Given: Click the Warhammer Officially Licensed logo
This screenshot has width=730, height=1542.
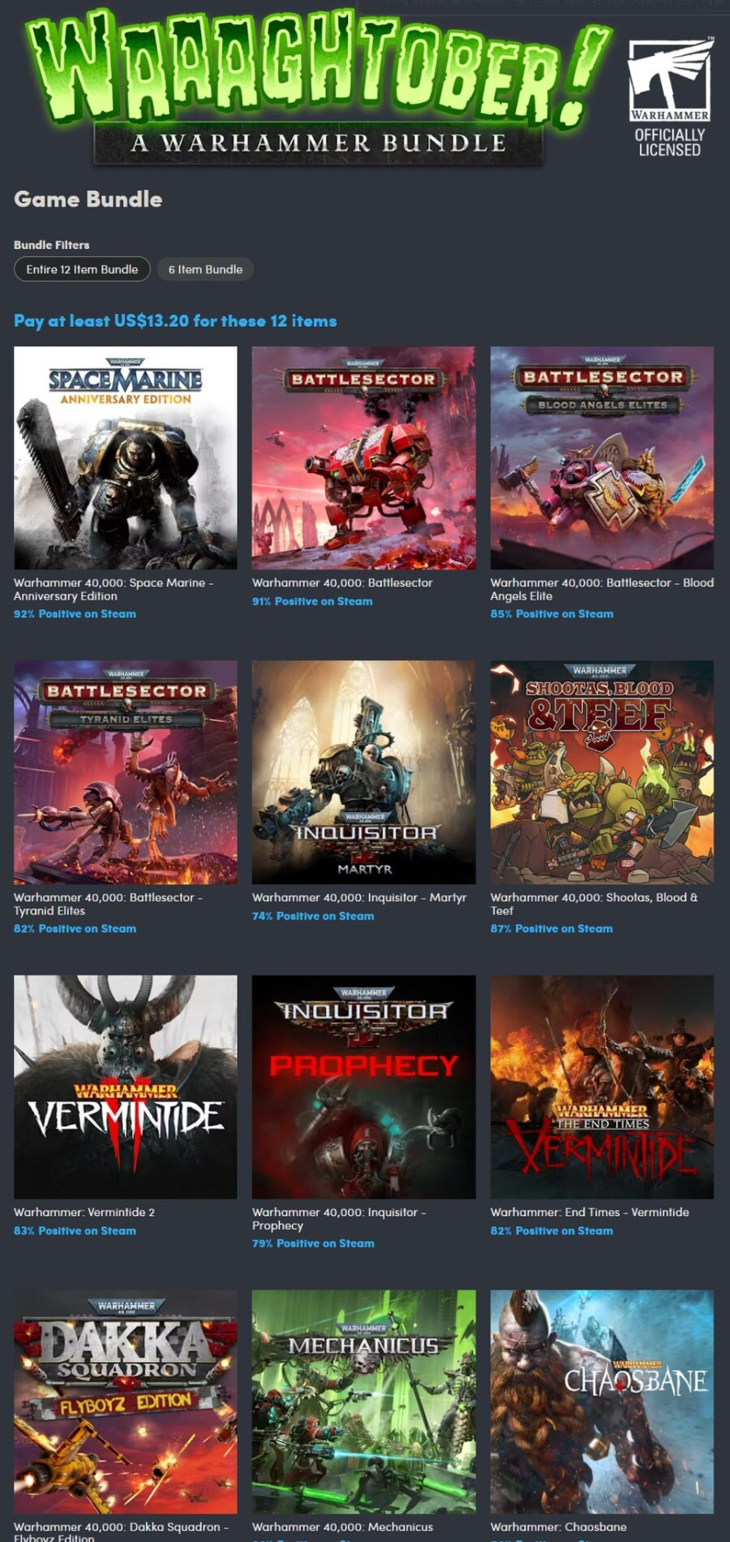Looking at the screenshot, I should tap(670, 98).
